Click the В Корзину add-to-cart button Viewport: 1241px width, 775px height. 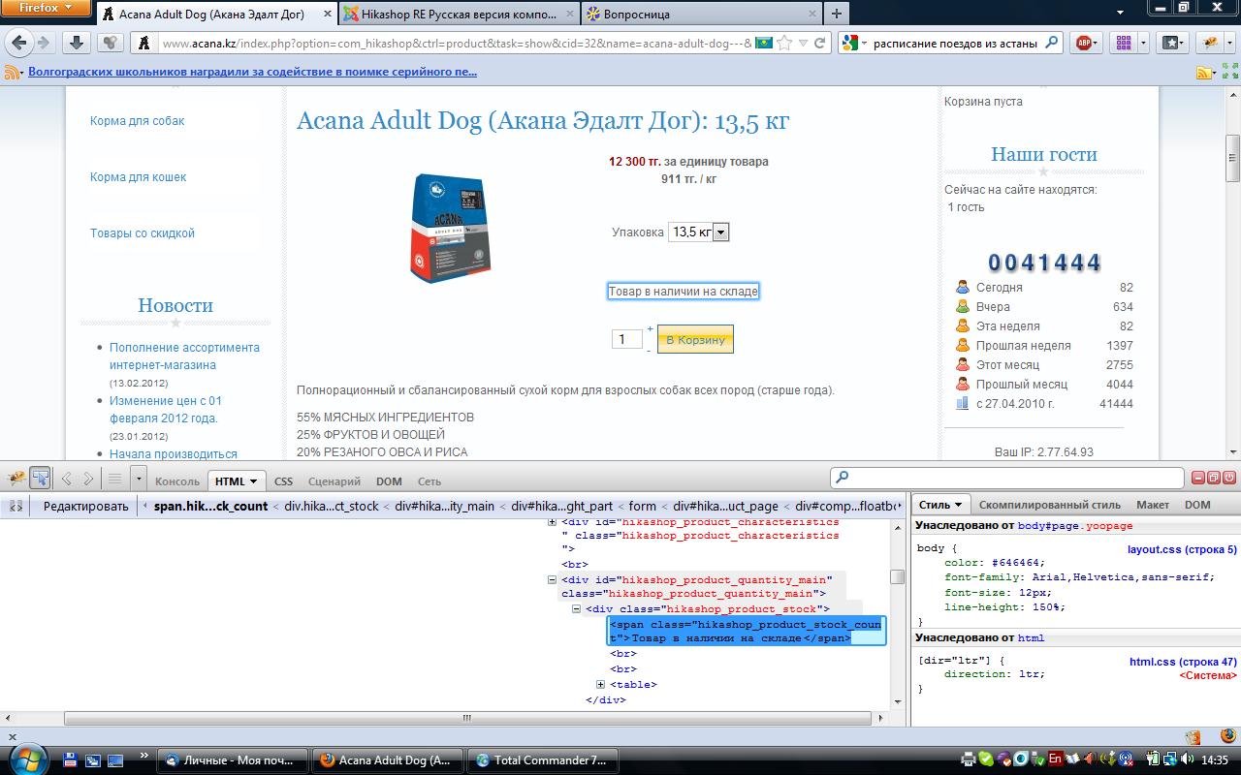(695, 340)
